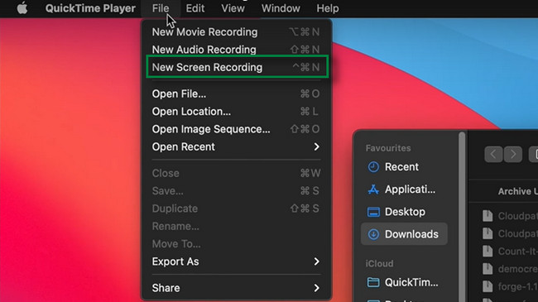This screenshot has height=302, width=538.
Task: Open the View menu
Action: click(233, 8)
